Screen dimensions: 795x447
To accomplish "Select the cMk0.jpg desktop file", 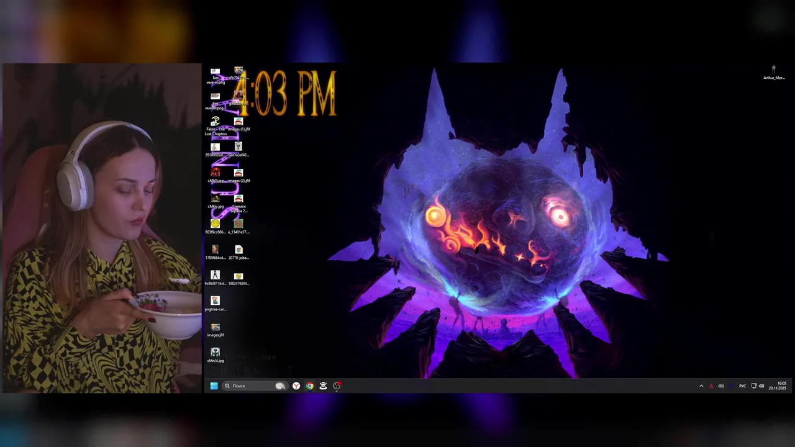I will point(216,176).
